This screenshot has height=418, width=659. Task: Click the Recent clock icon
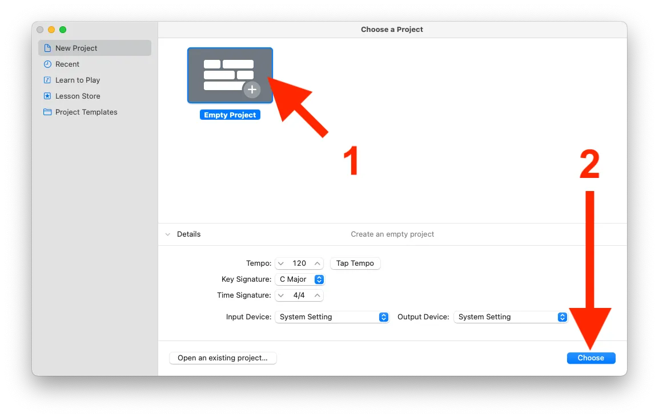(x=47, y=64)
